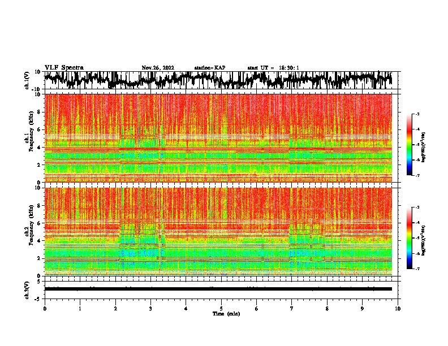Click the "VLF Spectra" title text
Image resolution: width=448 pixels, height=346 pixels.
pyautogui.click(x=64, y=67)
